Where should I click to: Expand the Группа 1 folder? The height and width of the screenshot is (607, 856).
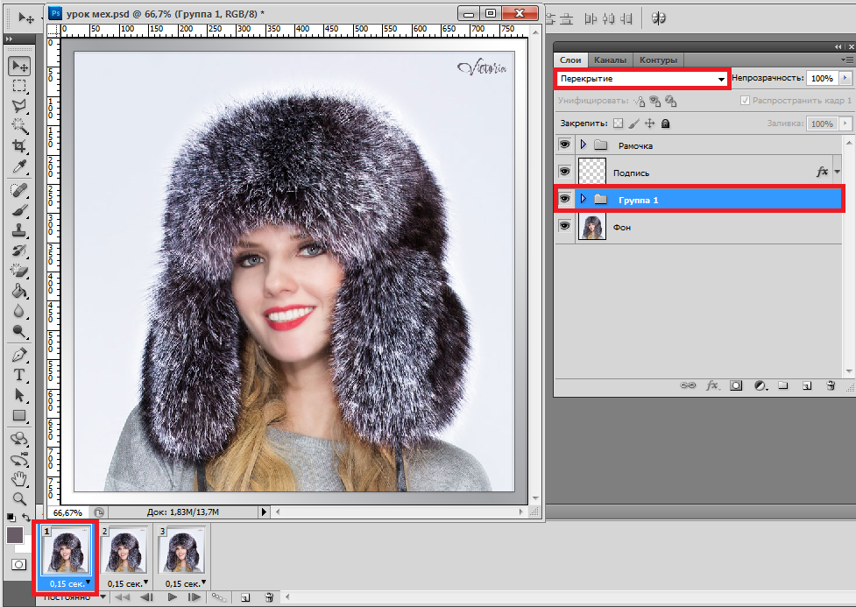tap(584, 200)
